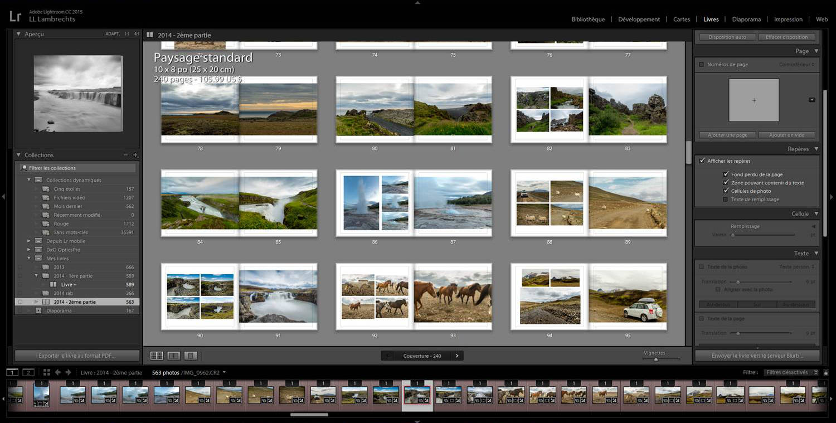Toggle filter switch beside Filtres désactivés
836x423 pixels.
pos(826,372)
